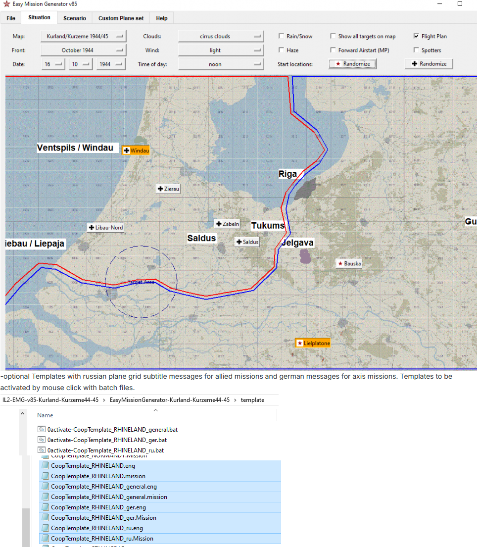Click the black cross Randomize button
Viewport: 480px width, 547px height.
[429, 64]
